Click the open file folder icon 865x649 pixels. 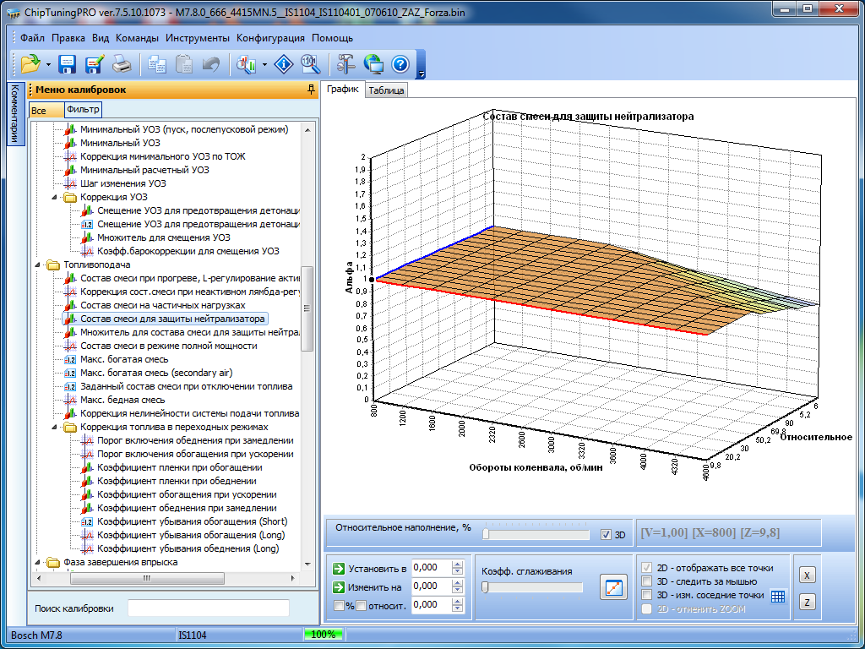click(x=30, y=63)
